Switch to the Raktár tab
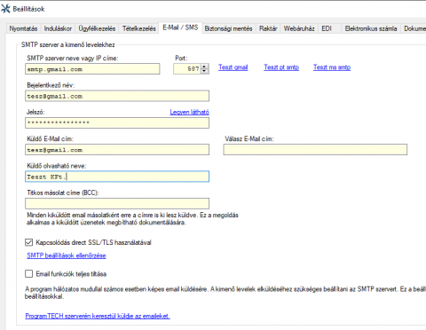 click(268, 28)
